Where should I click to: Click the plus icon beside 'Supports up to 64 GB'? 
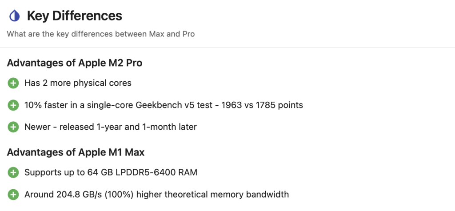coord(13,172)
